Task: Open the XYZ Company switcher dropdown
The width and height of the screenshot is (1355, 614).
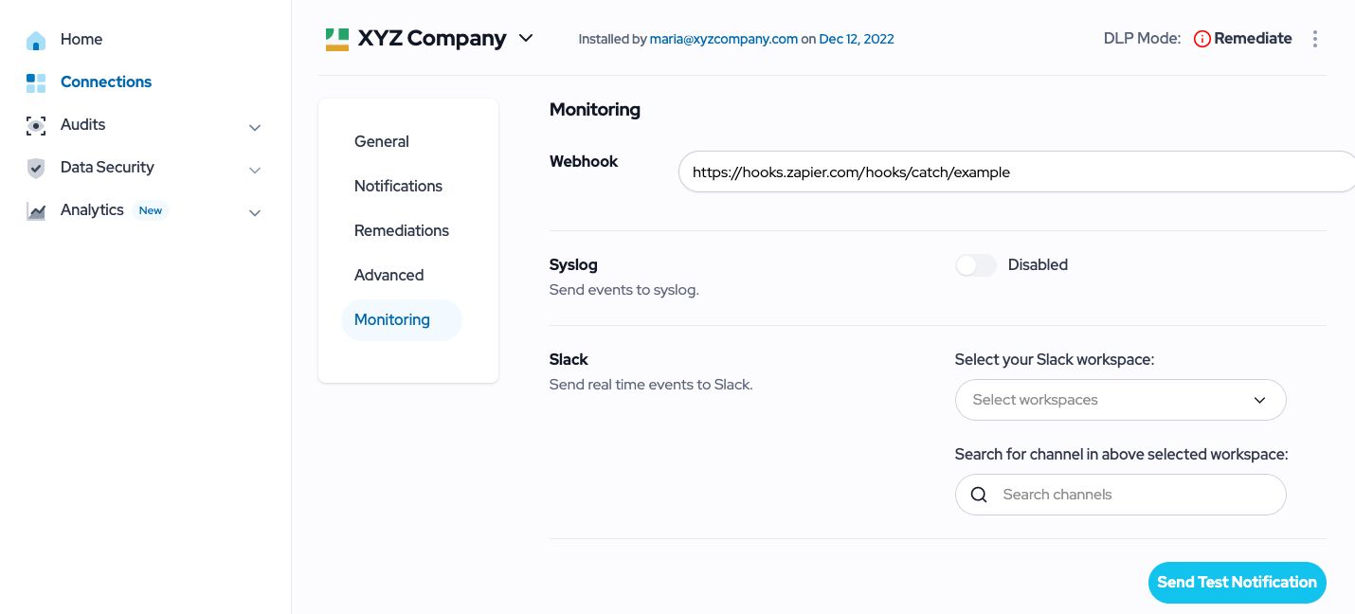Action: [x=526, y=39]
